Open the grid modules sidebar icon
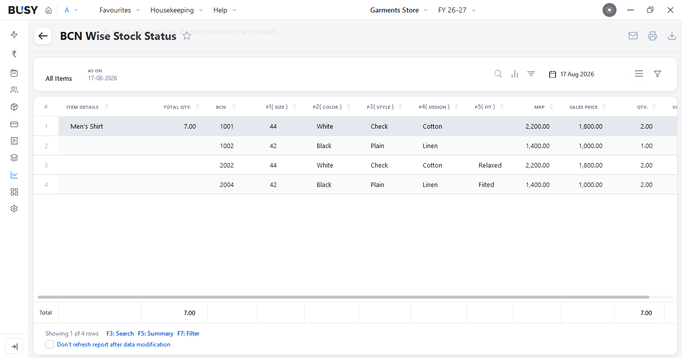 pyautogui.click(x=14, y=192)
